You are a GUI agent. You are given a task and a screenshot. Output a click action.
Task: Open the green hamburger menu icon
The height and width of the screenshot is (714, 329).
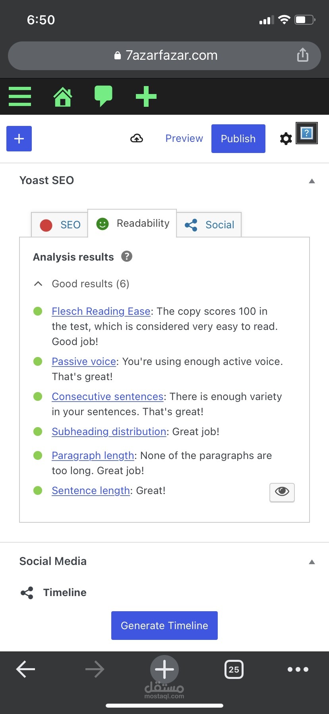[x=20, y=96]
